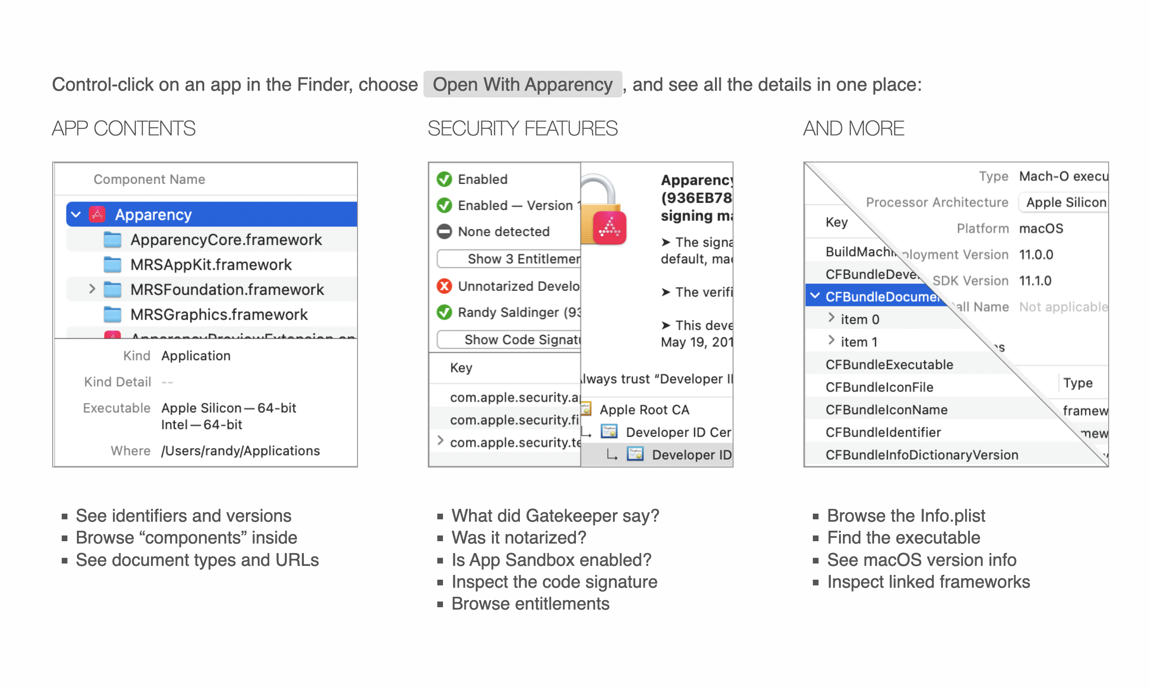Expand item 1 under CFBundleDocumentTypes

point(831,341)
